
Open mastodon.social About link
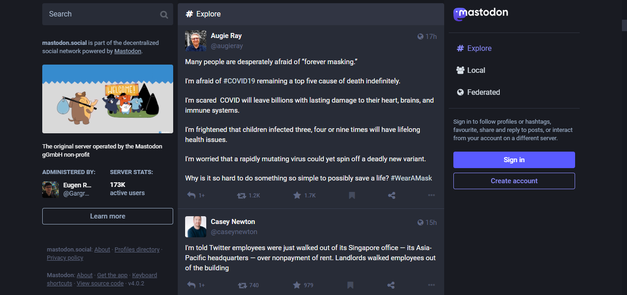click(102, 250)
